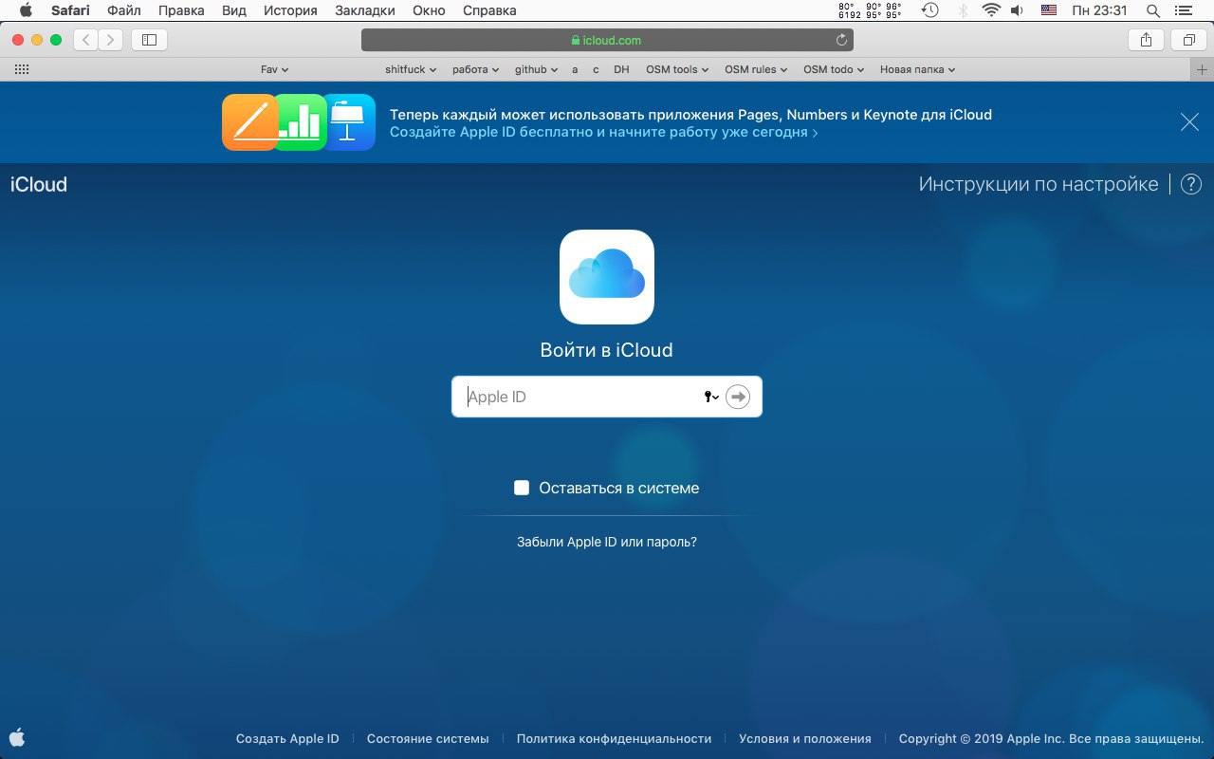This screenshot has width=1214, height=759.
Task: Open the "DH" bookmark in favorites bar
Action: [621, 69]
